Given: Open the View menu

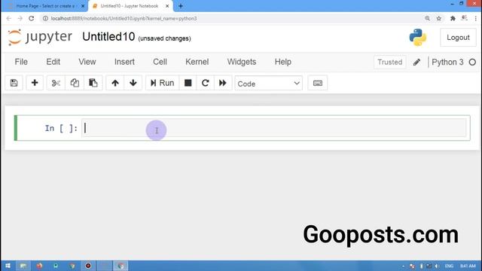Looking at the screenshot, I should click(x=87, y=62).
